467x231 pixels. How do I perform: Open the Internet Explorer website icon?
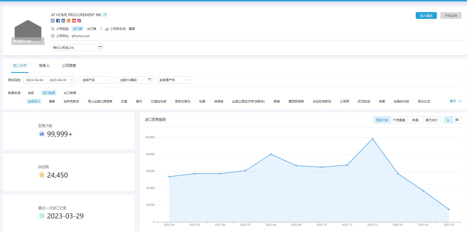[x=53, y=21]
